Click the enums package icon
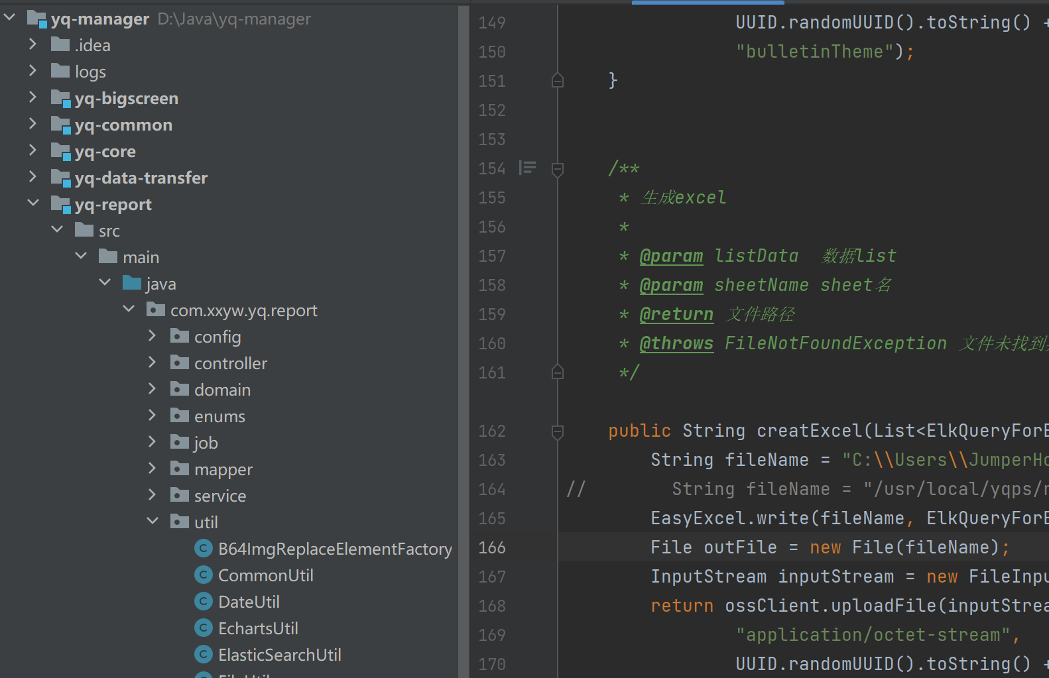Screen dimensions: 1049x678 (180, 416)
